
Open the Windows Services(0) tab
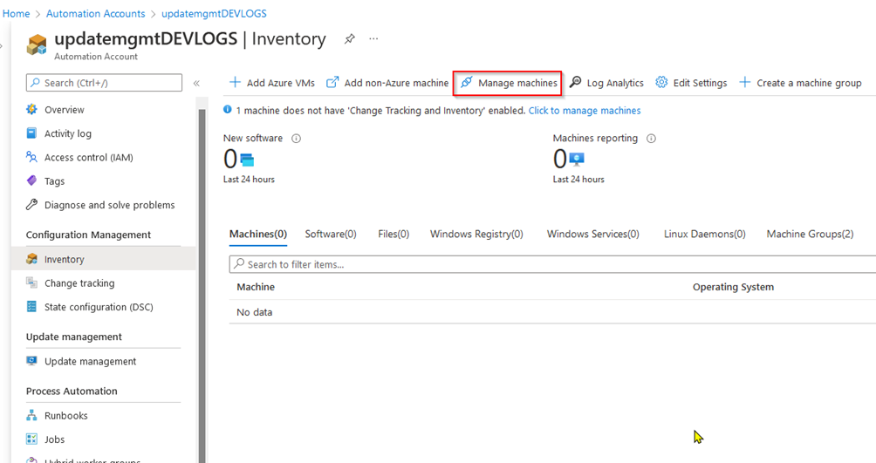[x=592, y=234]
